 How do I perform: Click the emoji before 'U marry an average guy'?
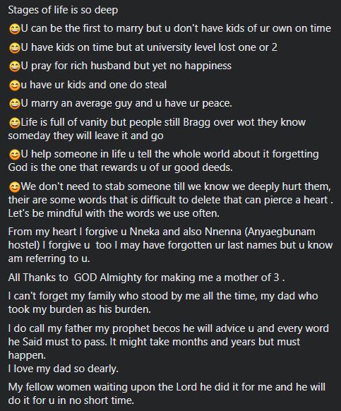(x=14, y=104)
